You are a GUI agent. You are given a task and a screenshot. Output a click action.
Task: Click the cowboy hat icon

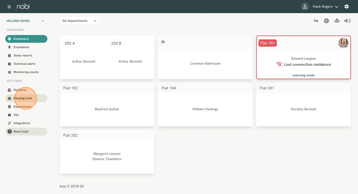coord(337,21)
